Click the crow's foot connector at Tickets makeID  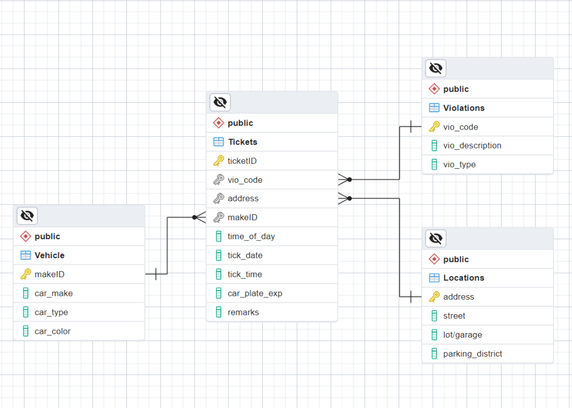[199, 217]
